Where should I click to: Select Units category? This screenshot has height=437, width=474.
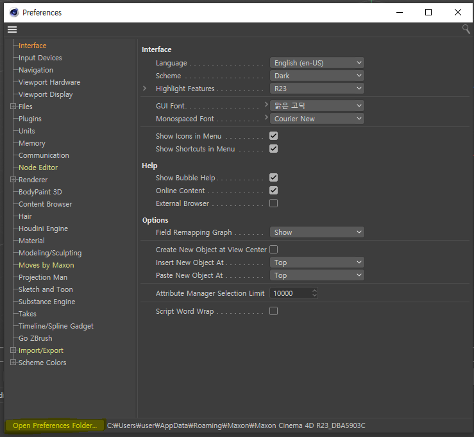[x=26, y=131]
